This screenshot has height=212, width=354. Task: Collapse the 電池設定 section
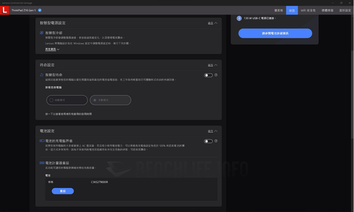212,131
